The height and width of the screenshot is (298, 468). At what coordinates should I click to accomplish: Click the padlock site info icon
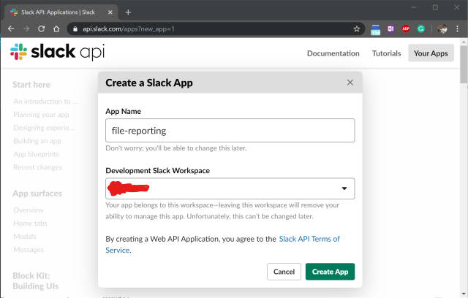pyautogui.click(x=75, y=29)
